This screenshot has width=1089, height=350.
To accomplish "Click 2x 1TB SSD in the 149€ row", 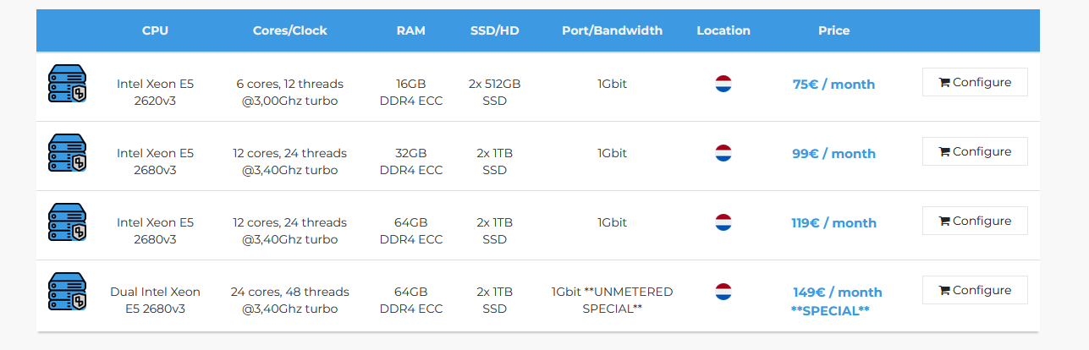I will (x=495, y=300).
